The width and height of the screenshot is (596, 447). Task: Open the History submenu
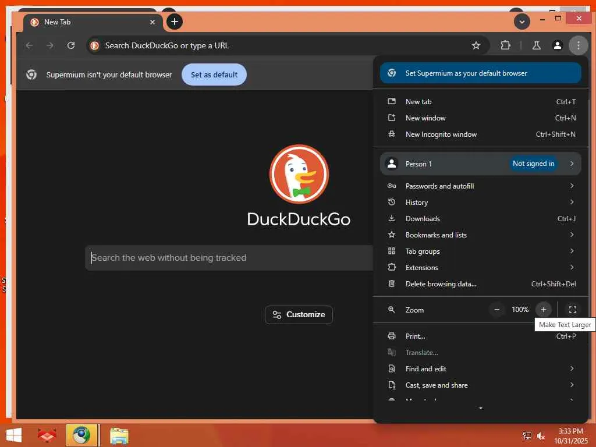point(480,202)
